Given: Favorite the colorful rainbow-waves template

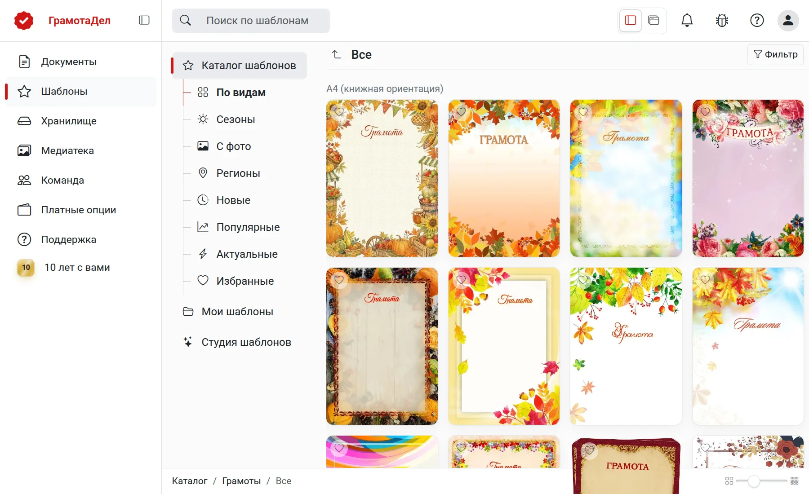Looking at the screenshot, I should (339, 448).
